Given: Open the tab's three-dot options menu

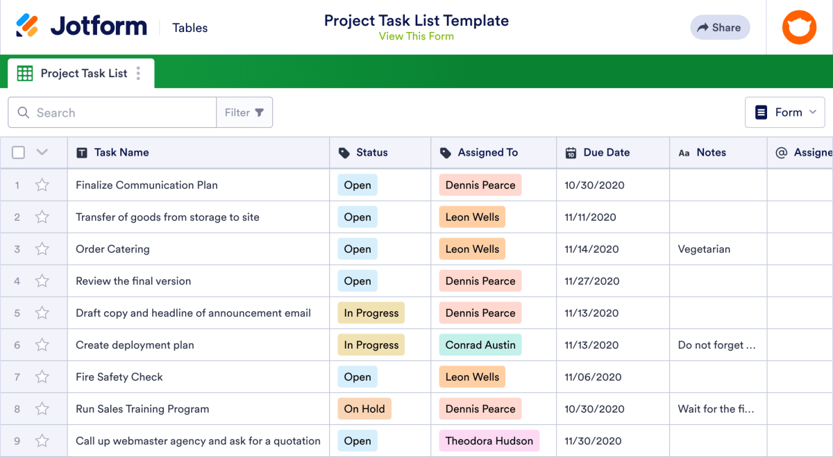Looking at the screenshot, I should tap(137, 73).
